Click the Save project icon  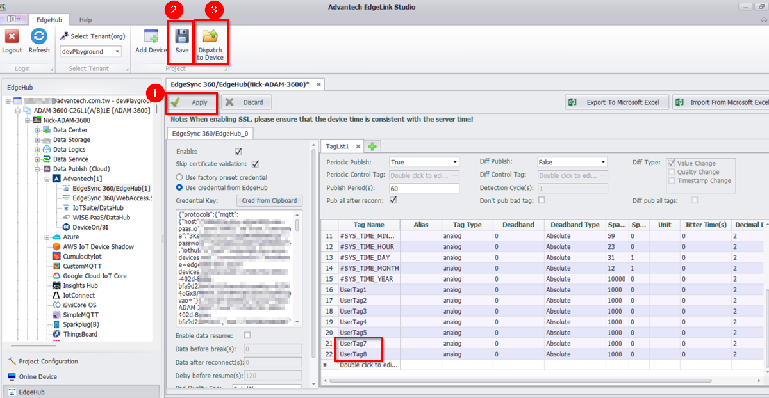pos(182,36)
